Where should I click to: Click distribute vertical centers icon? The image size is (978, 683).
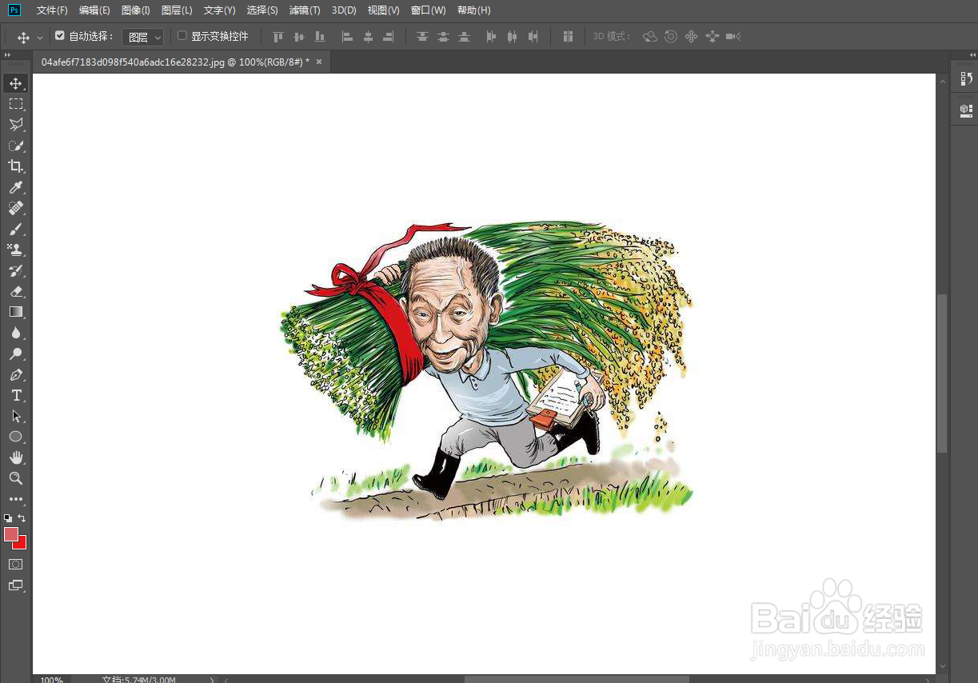click(443, 37)
